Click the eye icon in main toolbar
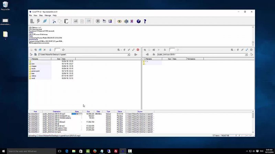275x154 pixels. pos(119,21)
